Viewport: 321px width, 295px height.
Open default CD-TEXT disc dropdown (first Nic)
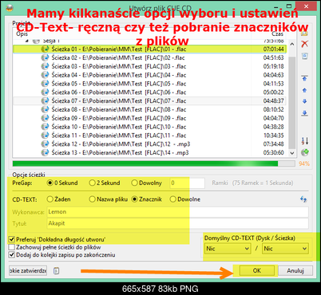[x=228, y=249]
